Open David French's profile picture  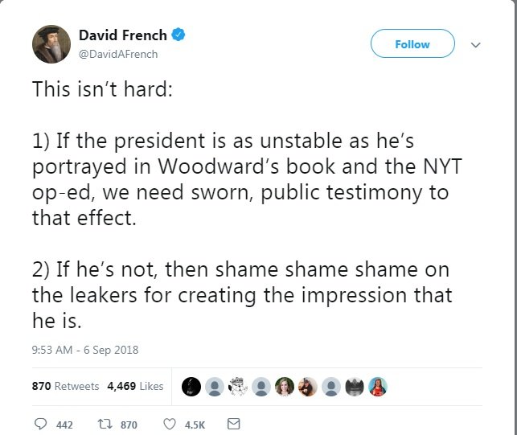pyautogui.click(x=51, y=43)
